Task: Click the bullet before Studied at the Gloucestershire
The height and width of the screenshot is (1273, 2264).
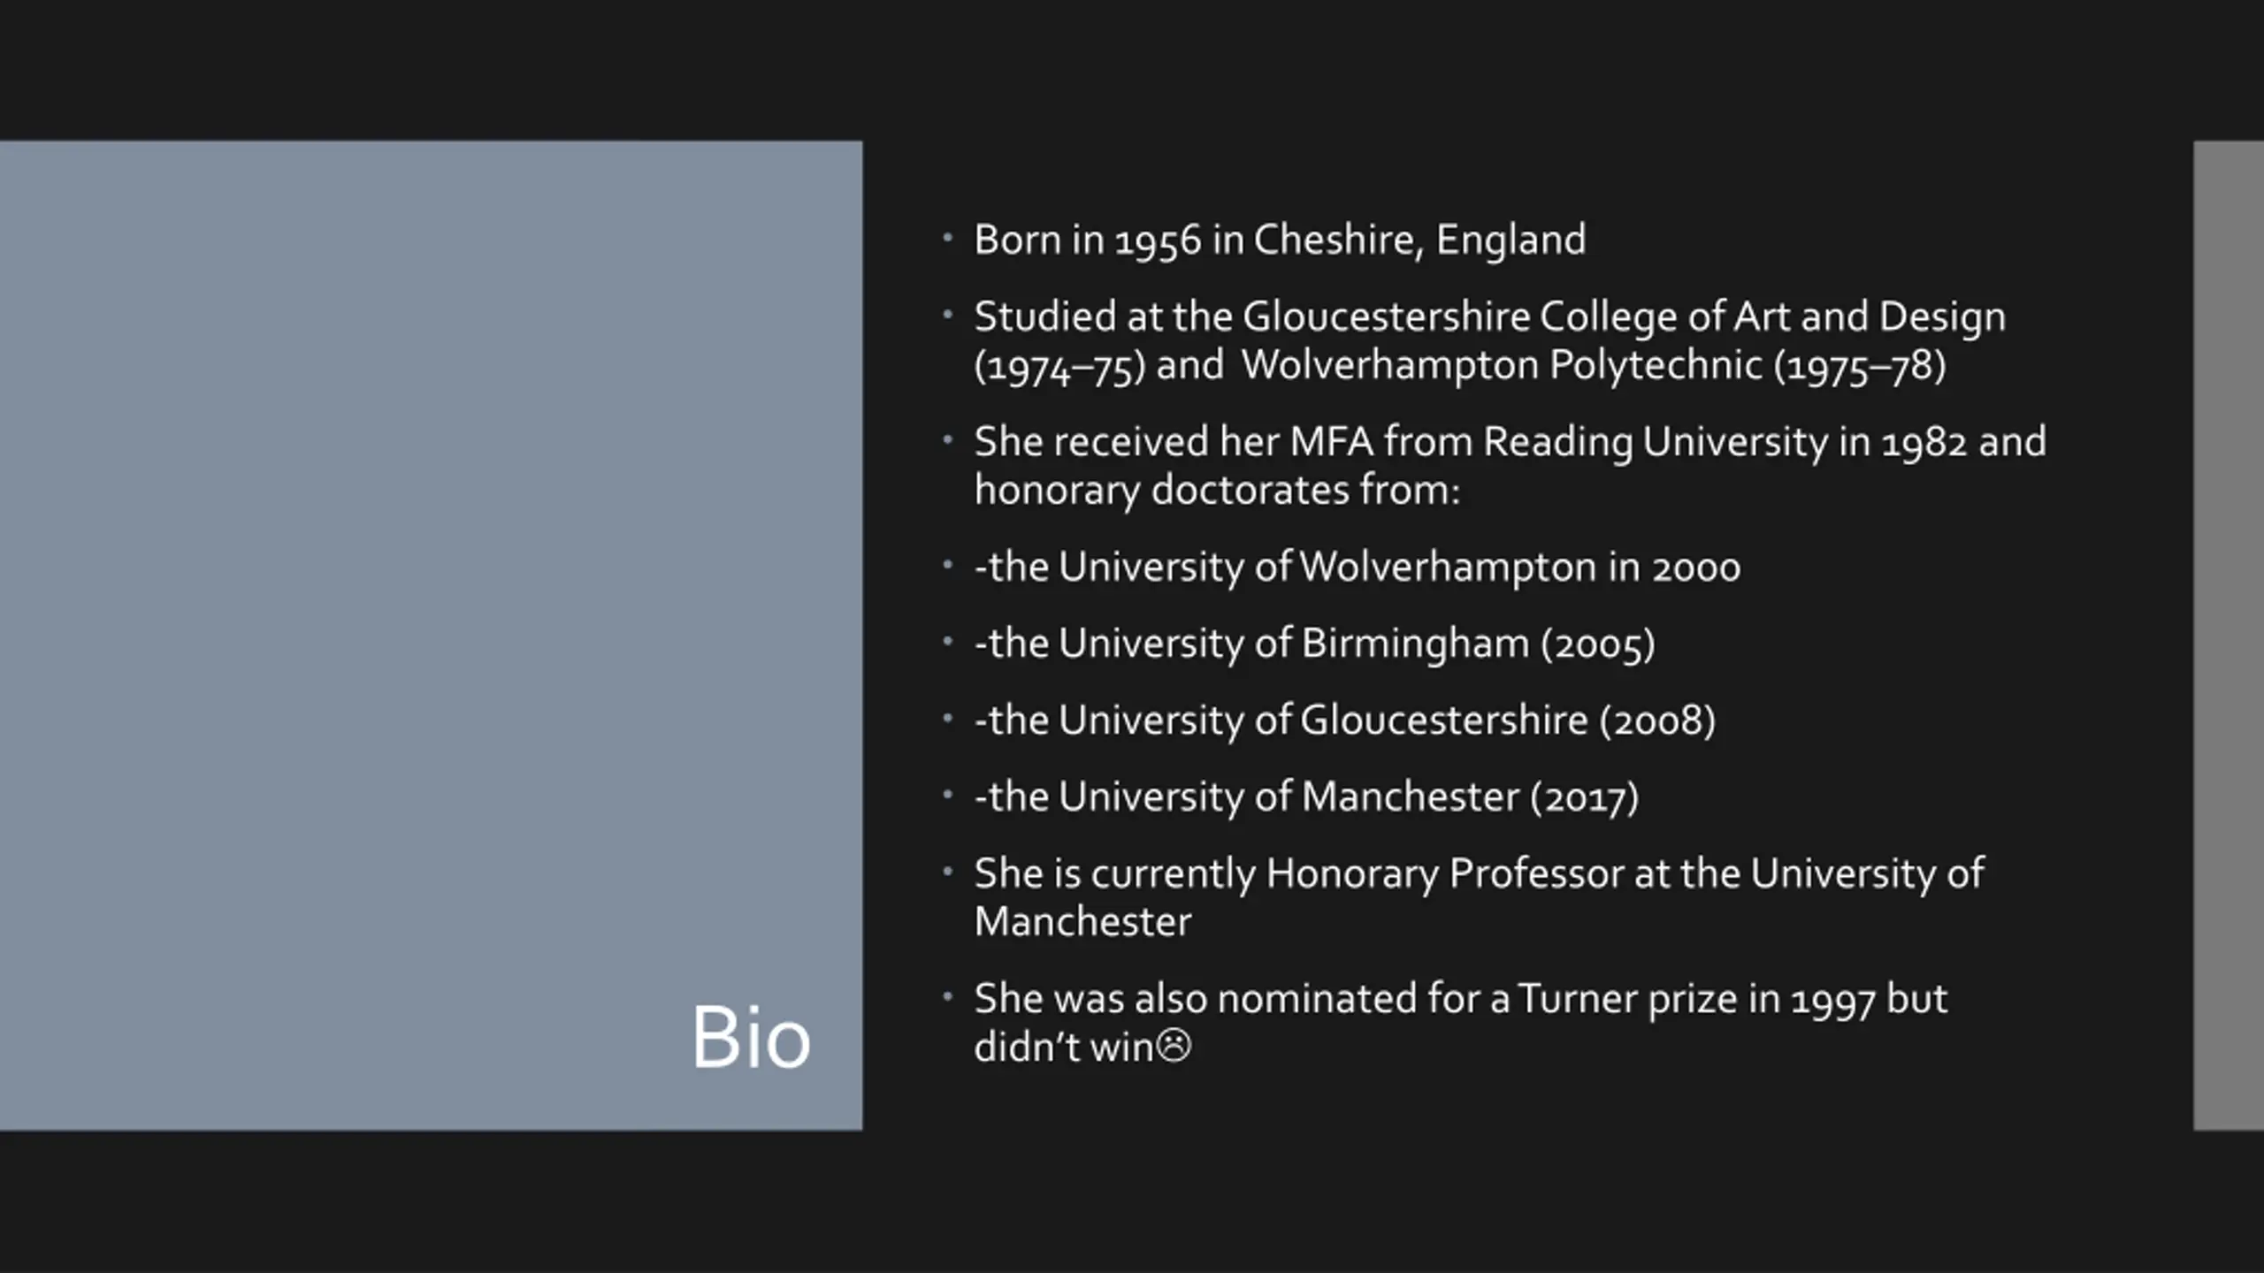Action: click(947, 315)
